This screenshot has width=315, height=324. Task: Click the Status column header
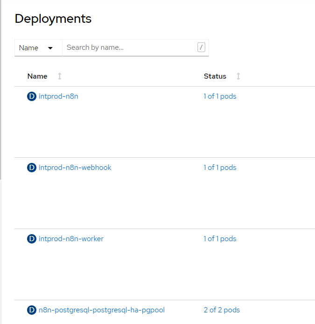click(215, 76)
